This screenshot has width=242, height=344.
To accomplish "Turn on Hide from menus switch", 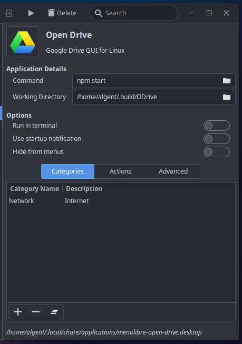I will click(217, 152).
